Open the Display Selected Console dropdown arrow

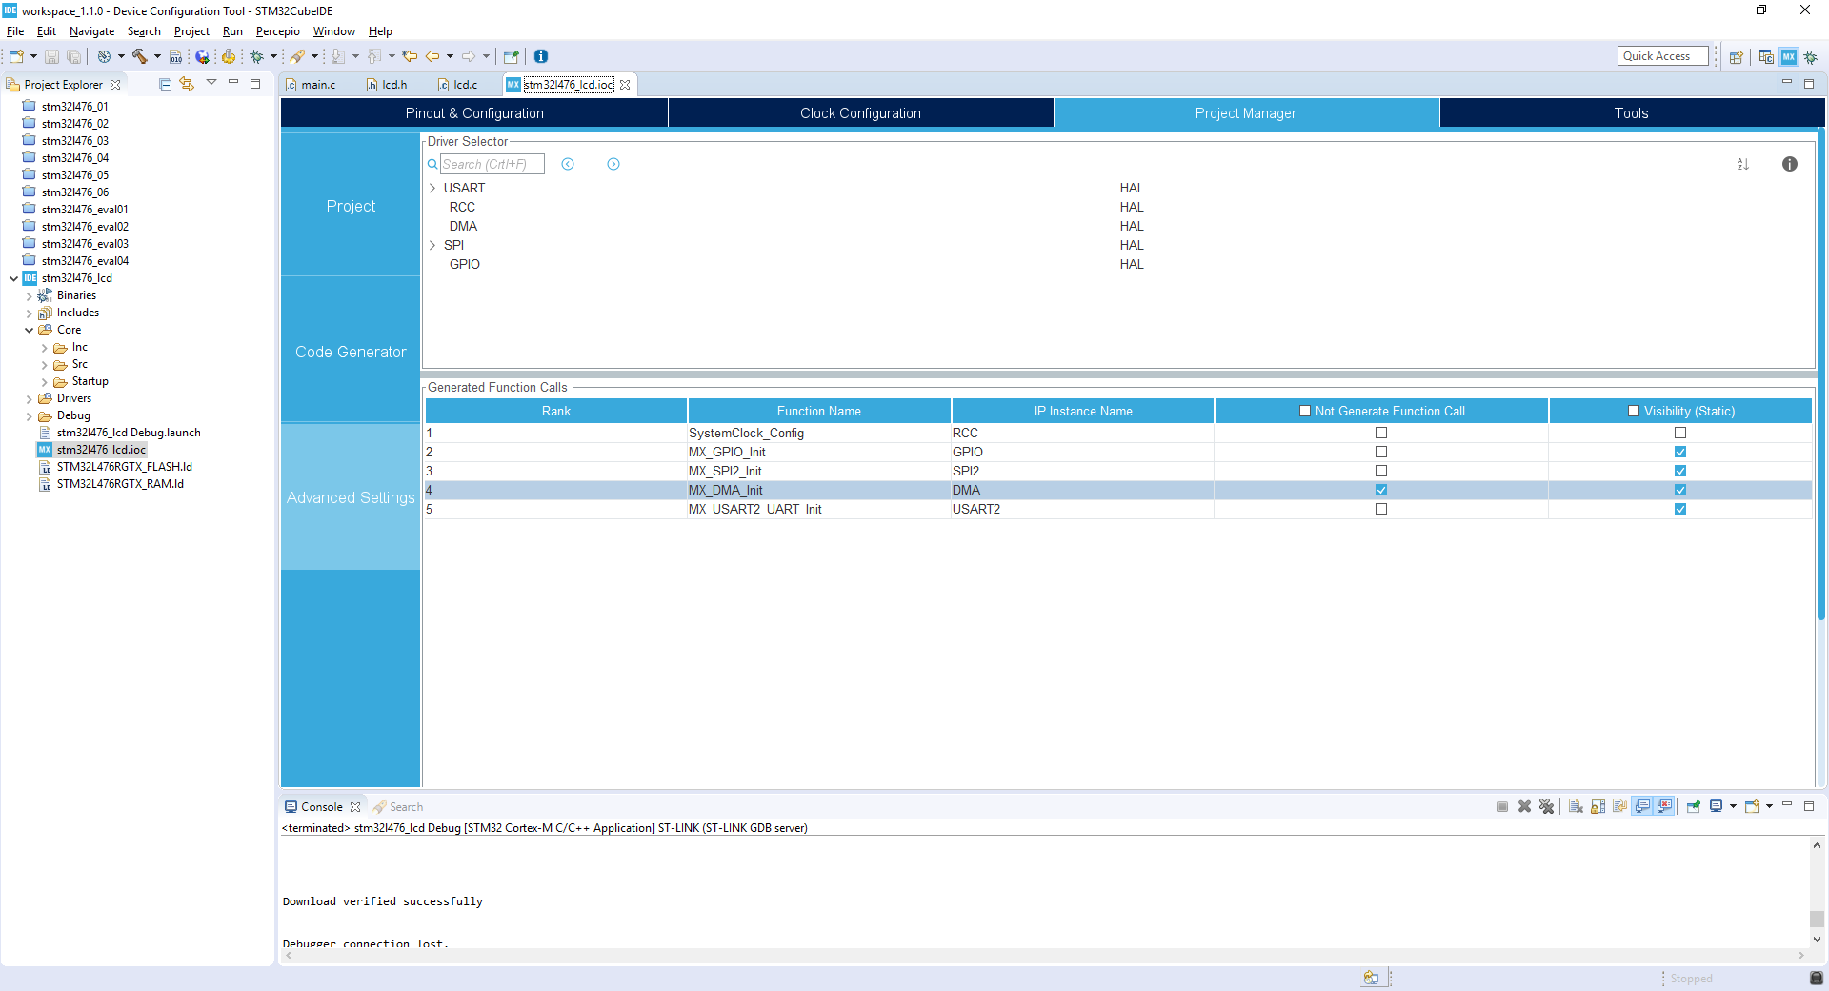(1733, 806)
